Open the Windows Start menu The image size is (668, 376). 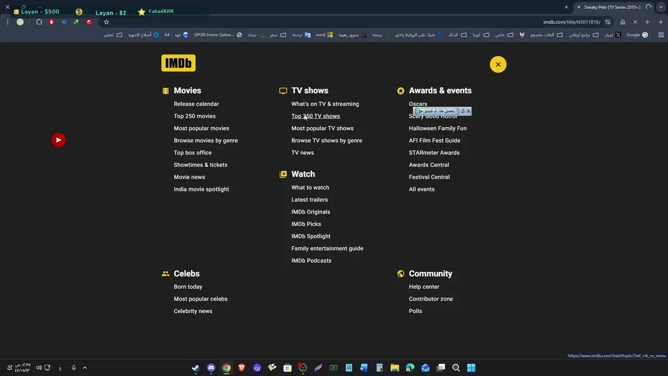pos(471,368)
